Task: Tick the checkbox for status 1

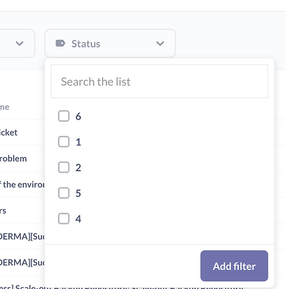Action: [x=64, y=142]
